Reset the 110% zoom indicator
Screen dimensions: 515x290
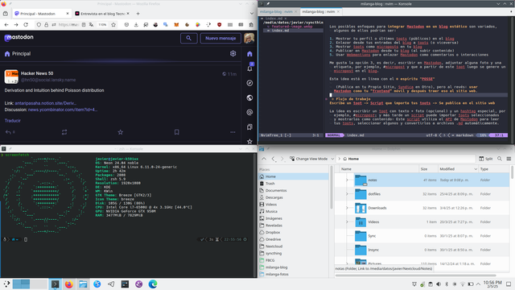[102, 25]
